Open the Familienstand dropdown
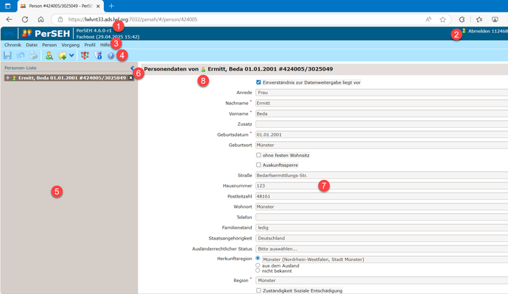Image resolution: width=508 pixels, height=294 pixels. click(x=383, y=228)
